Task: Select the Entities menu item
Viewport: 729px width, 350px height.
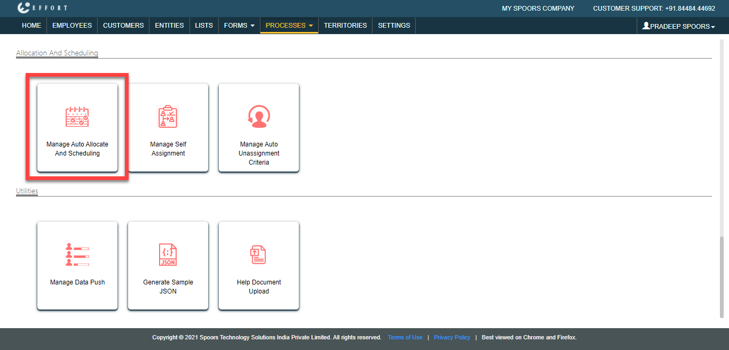Action: point(169,26)
